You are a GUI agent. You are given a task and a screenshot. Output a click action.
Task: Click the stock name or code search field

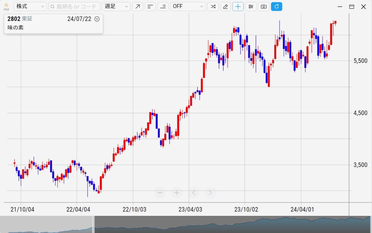pos(75,7)
